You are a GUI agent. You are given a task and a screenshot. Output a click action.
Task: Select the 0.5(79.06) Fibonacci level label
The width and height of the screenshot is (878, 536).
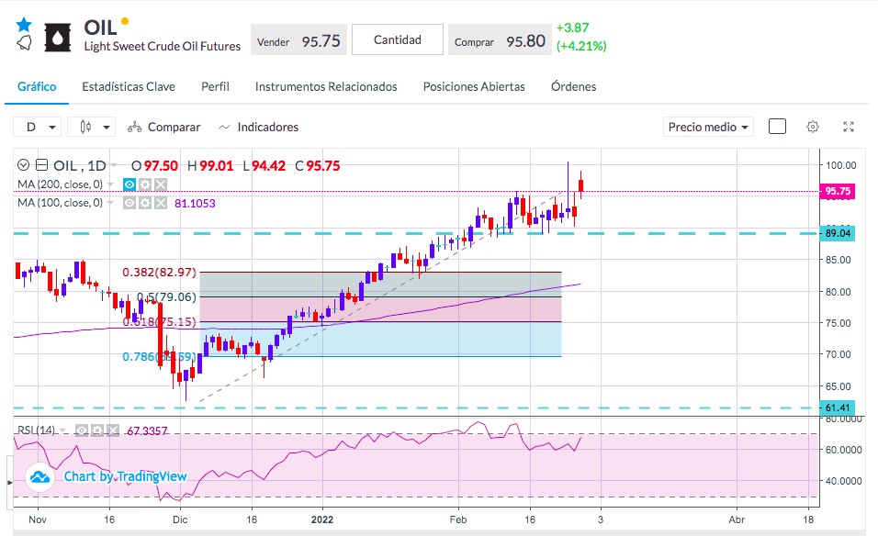[167, 297]
